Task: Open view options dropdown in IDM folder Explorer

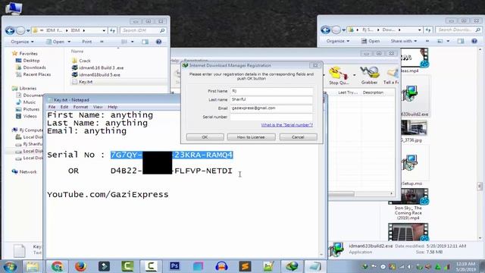Action: tap(133, 42)
